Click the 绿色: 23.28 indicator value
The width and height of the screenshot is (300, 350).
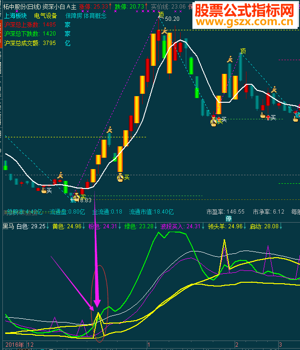(x=139, y=226)
